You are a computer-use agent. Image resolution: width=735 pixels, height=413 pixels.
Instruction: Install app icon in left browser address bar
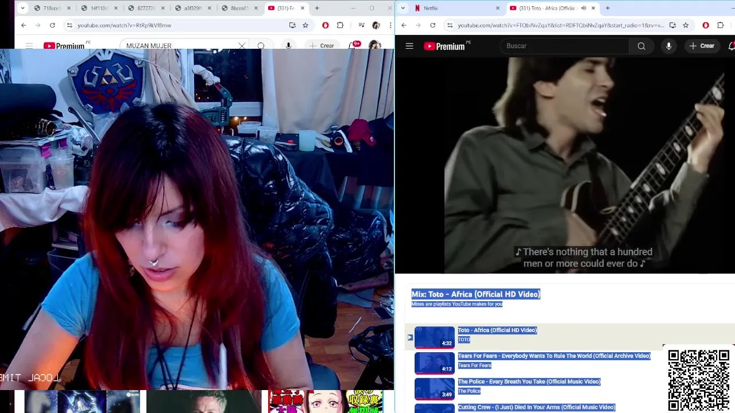click(x=292, y=25)
